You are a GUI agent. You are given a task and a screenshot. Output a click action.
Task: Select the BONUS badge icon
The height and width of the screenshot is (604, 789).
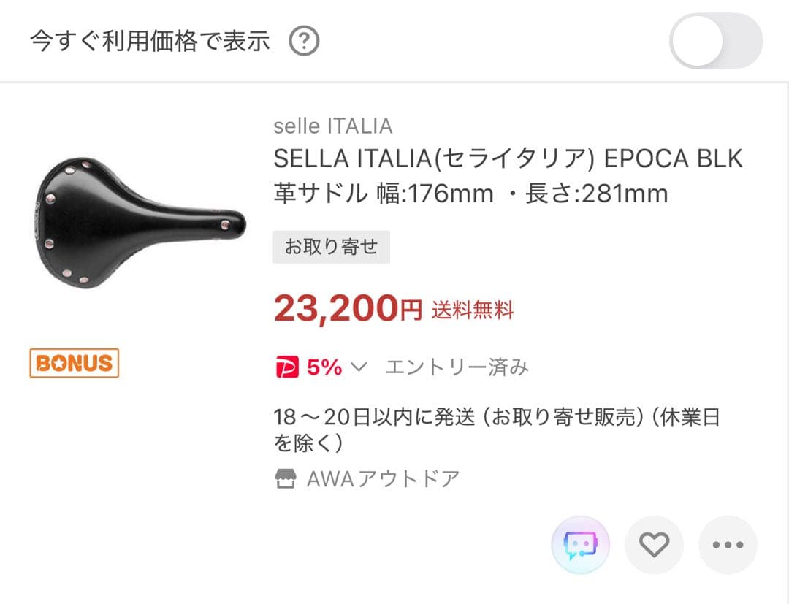[73, 362]
